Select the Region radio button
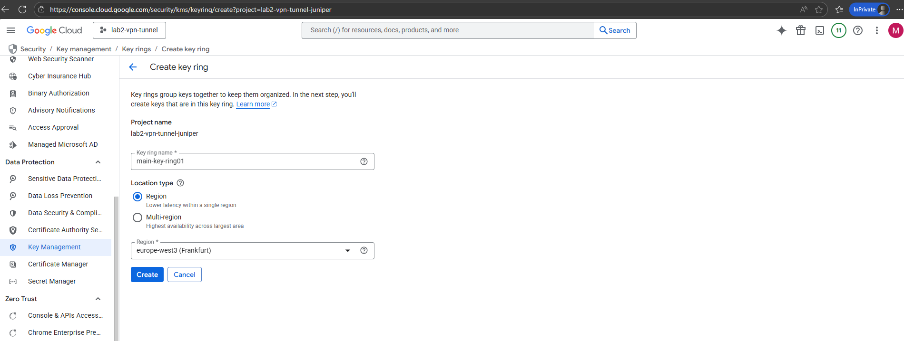 138,197
